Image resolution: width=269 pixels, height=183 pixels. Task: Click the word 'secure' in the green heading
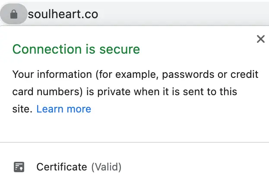[120, 49]
